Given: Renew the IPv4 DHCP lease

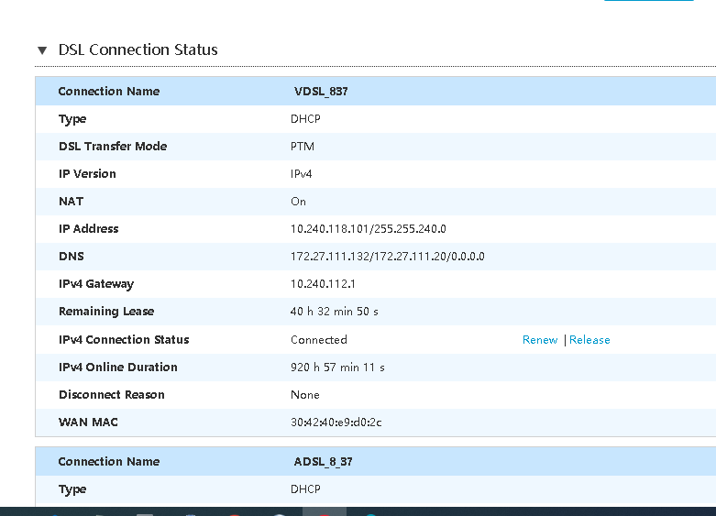Looking at the screenshot, I should click(540, 340).
